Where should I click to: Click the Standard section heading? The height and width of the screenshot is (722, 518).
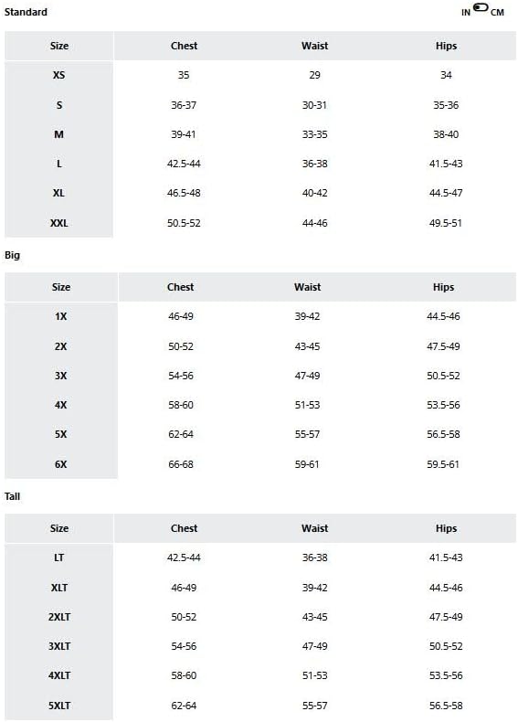[x=26, y=12]
